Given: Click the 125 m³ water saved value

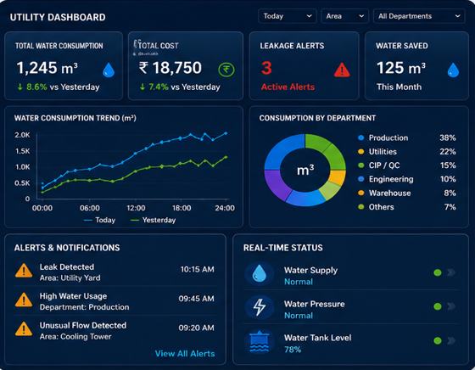Looking at the screenshot, I should click(x=400, y=68).
